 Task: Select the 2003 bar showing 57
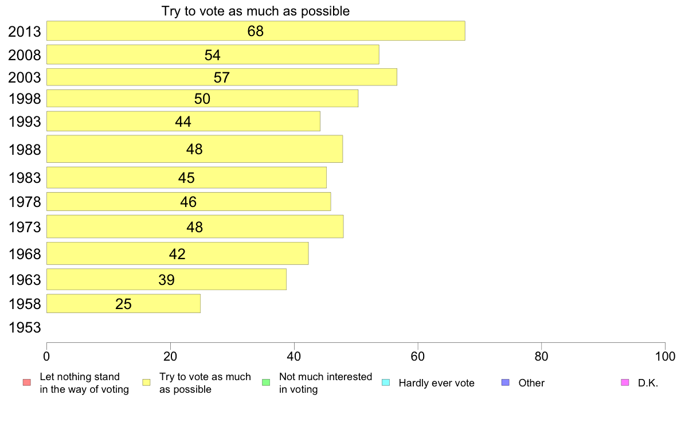pyautogui.click(x=221, y=77)
